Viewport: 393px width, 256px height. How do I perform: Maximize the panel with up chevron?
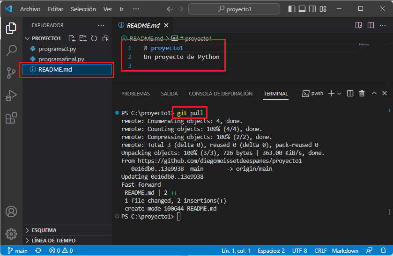[x=374, y=93]
